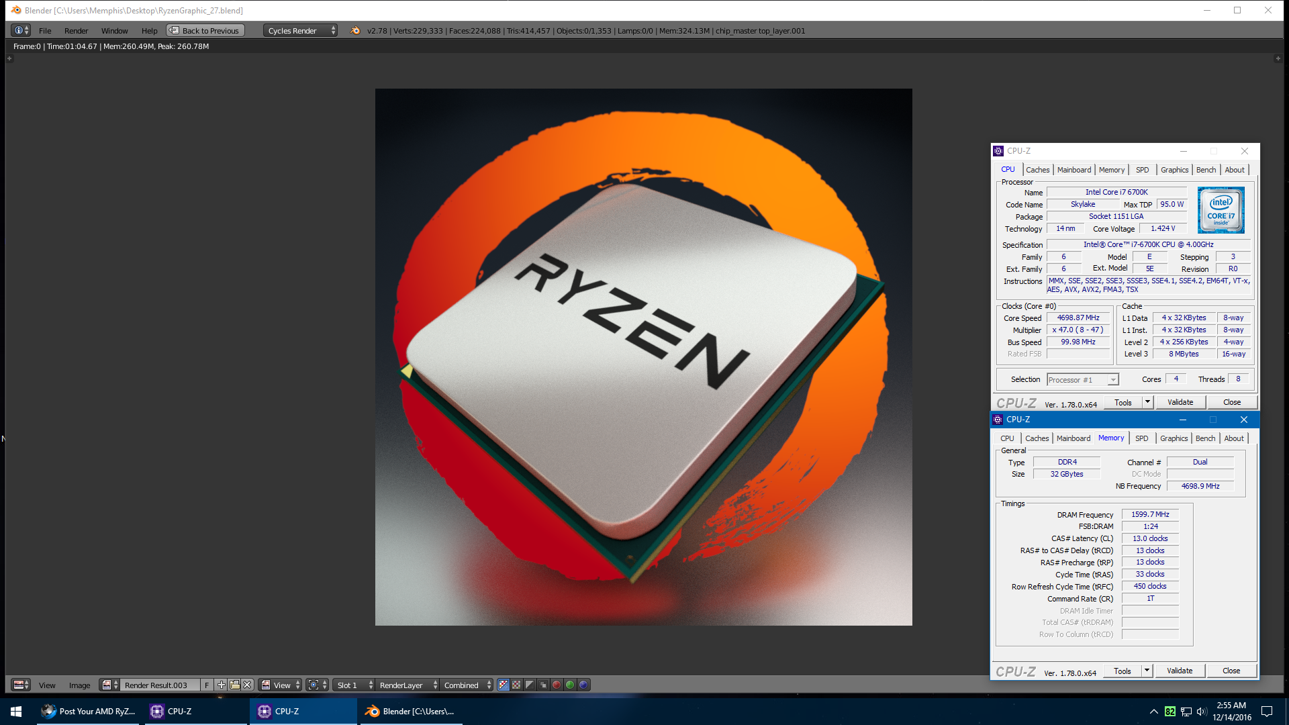Open the Cycles Render engine dropdown

tap(300, 30)
